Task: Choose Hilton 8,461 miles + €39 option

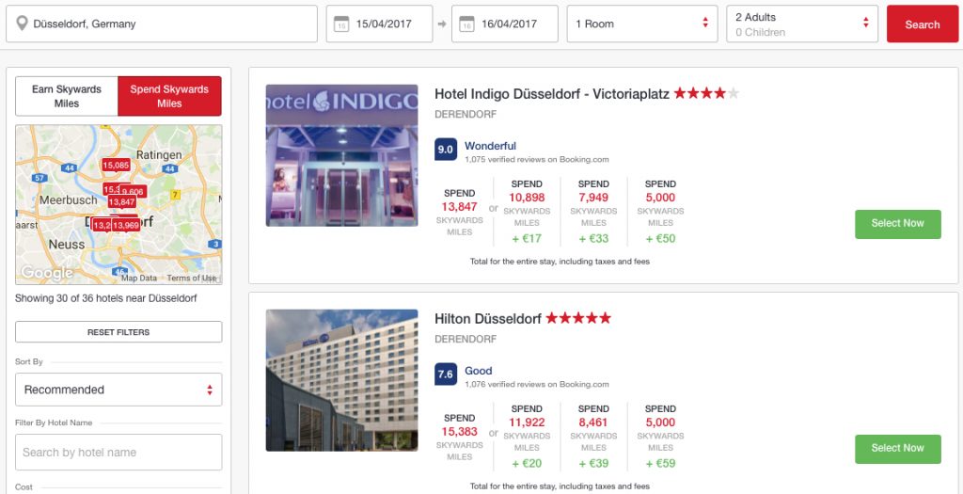Action: [594, 437]
